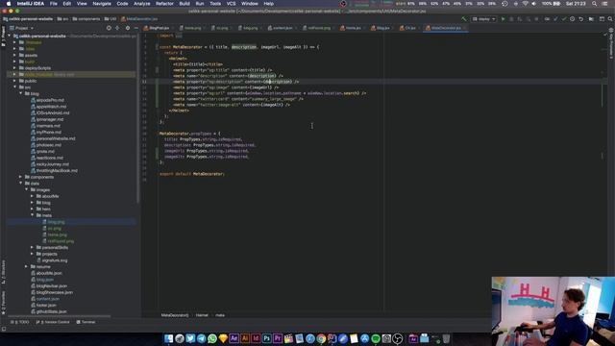
Task: Click the Twitter bird dock icon
Action: (190, 338)
